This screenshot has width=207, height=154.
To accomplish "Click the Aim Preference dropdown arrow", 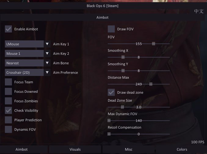I will point(47,73).
